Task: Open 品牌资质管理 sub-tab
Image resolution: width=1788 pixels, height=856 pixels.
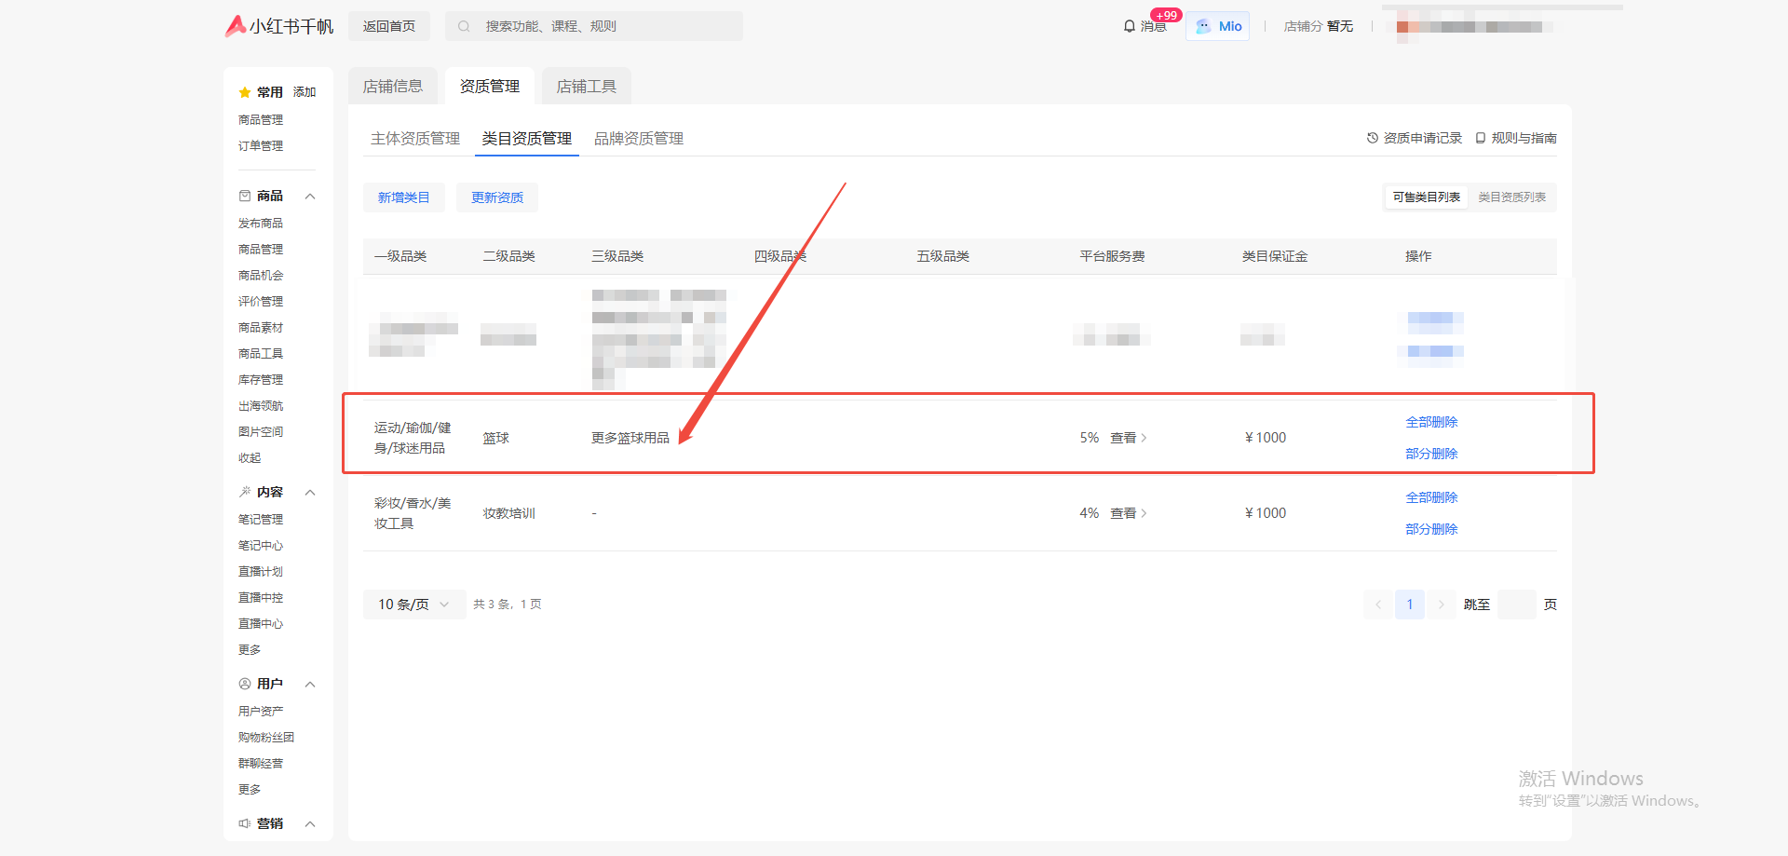Action: click(639, 139)
